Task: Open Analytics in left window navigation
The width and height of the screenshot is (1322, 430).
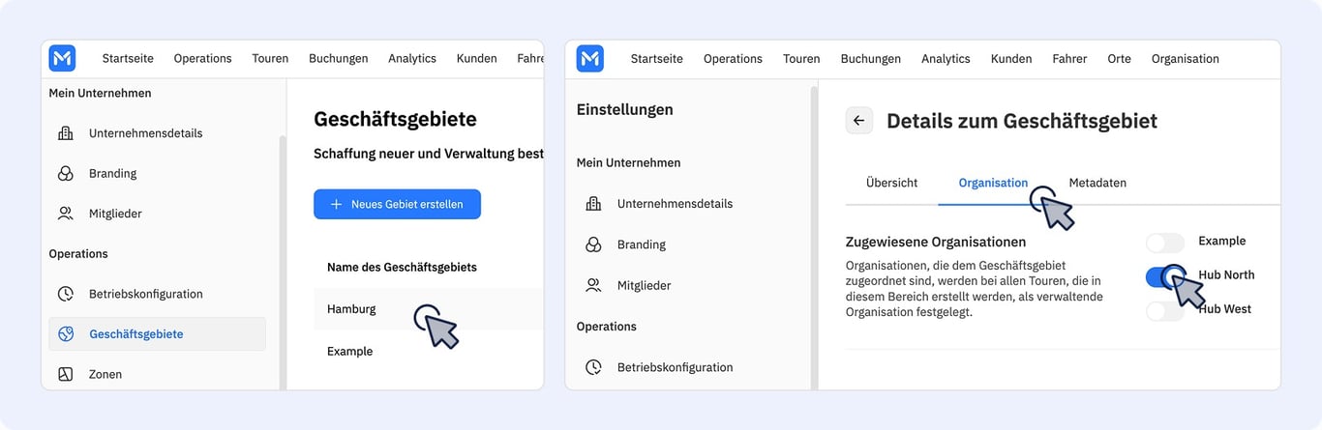Action: (412, 58)
